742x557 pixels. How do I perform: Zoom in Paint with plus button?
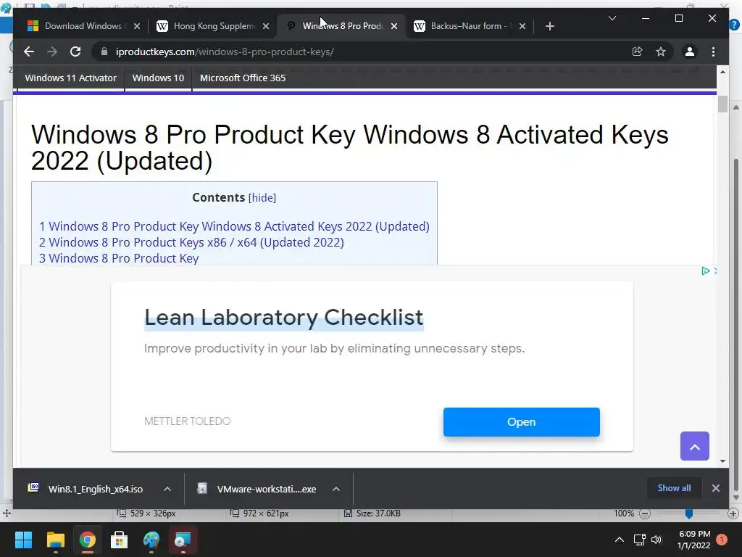pyautogui.click(x=733, y=513)
